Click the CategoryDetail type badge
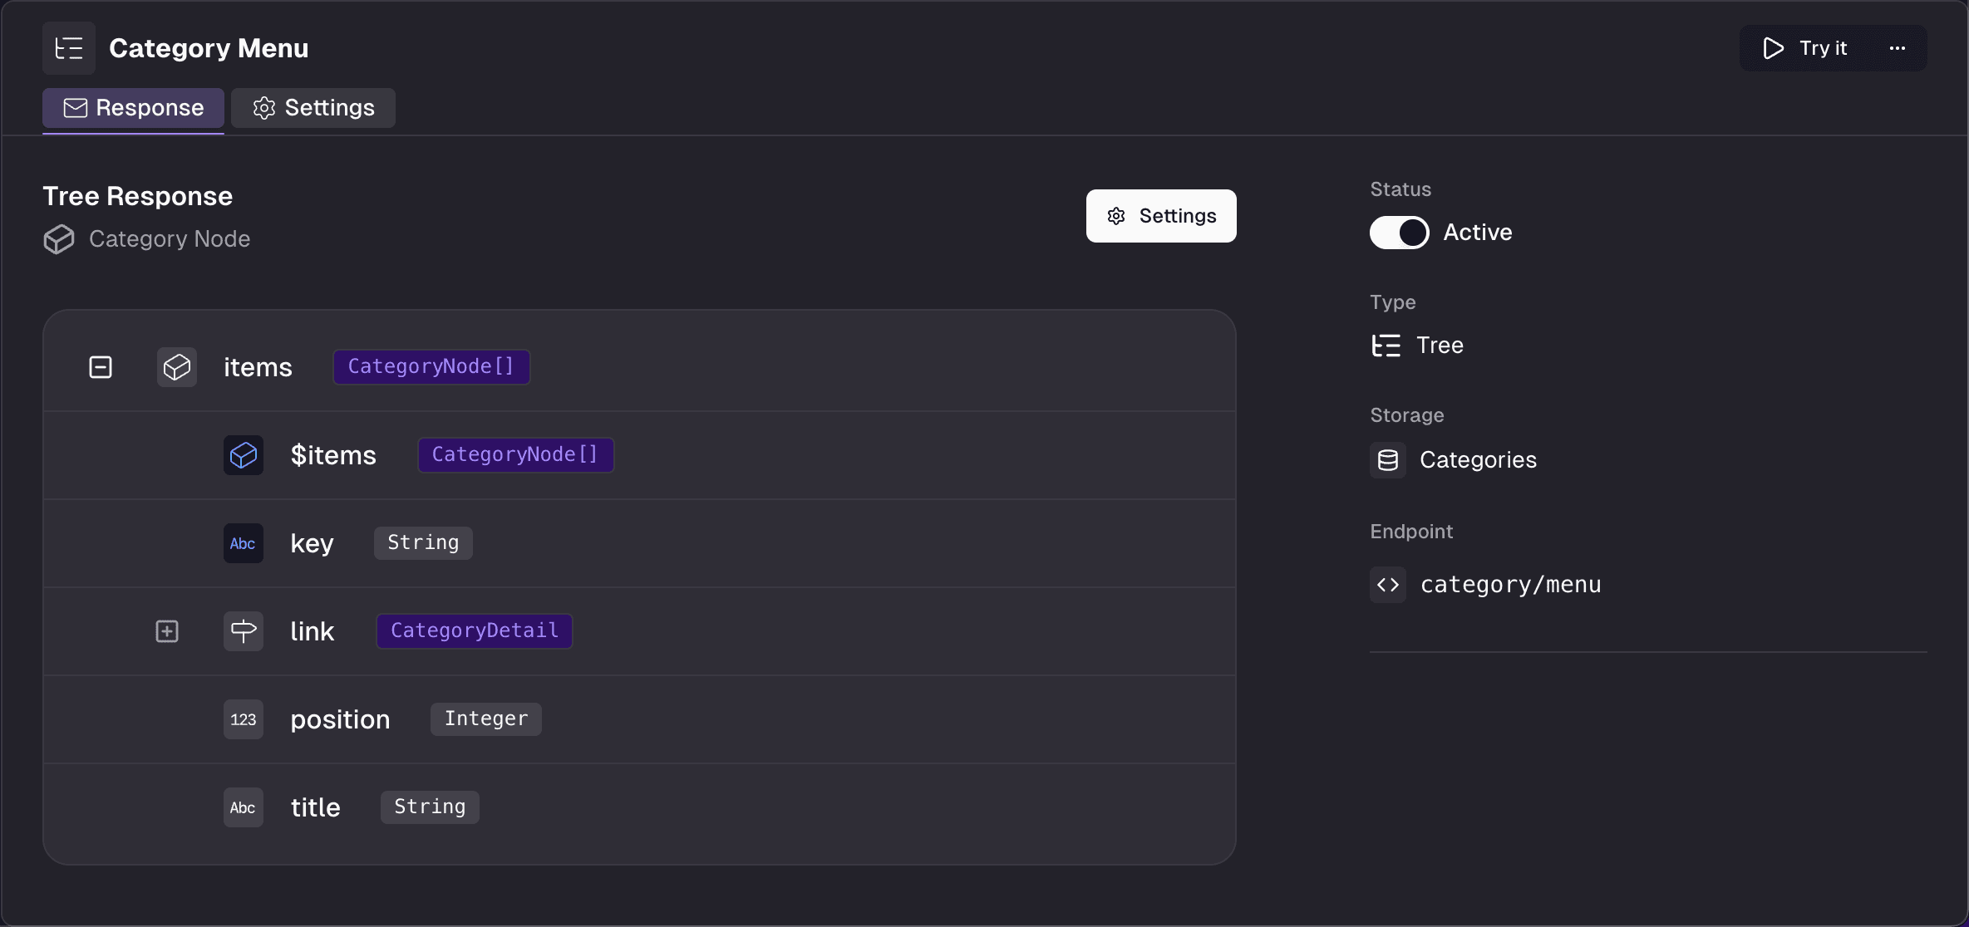The image size is (1969, 927). (475, 631)
